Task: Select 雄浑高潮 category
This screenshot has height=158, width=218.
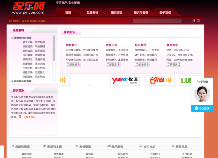Action: (40, 51)
